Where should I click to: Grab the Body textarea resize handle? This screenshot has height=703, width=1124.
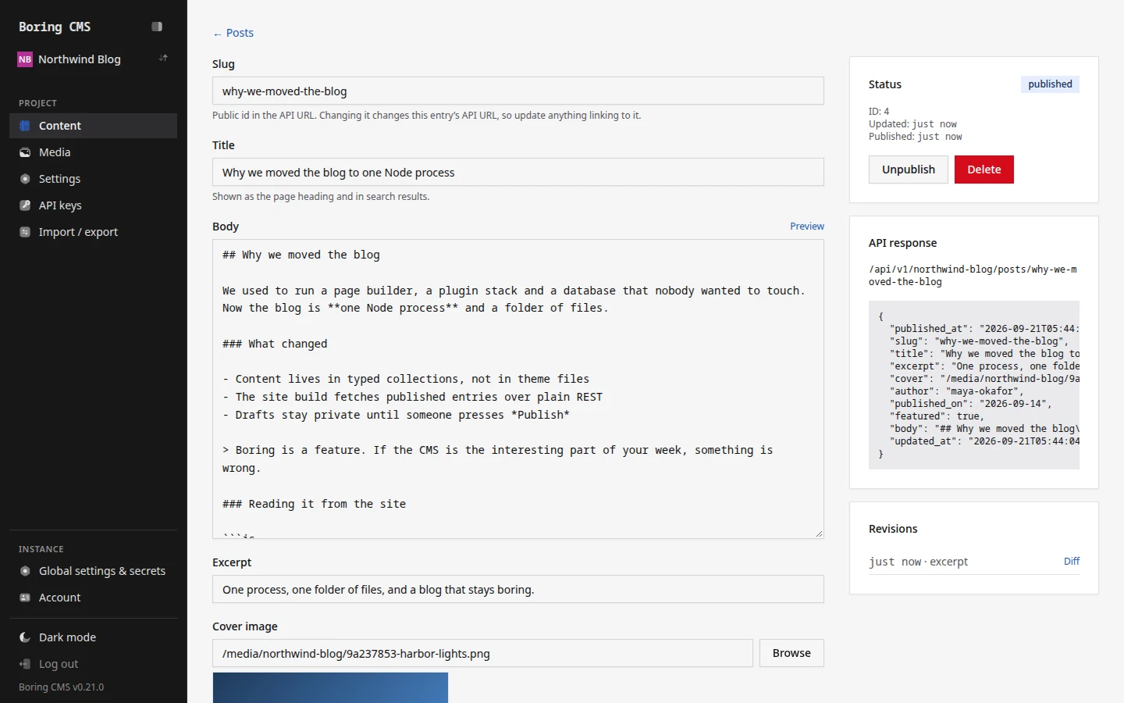[819, 533]
